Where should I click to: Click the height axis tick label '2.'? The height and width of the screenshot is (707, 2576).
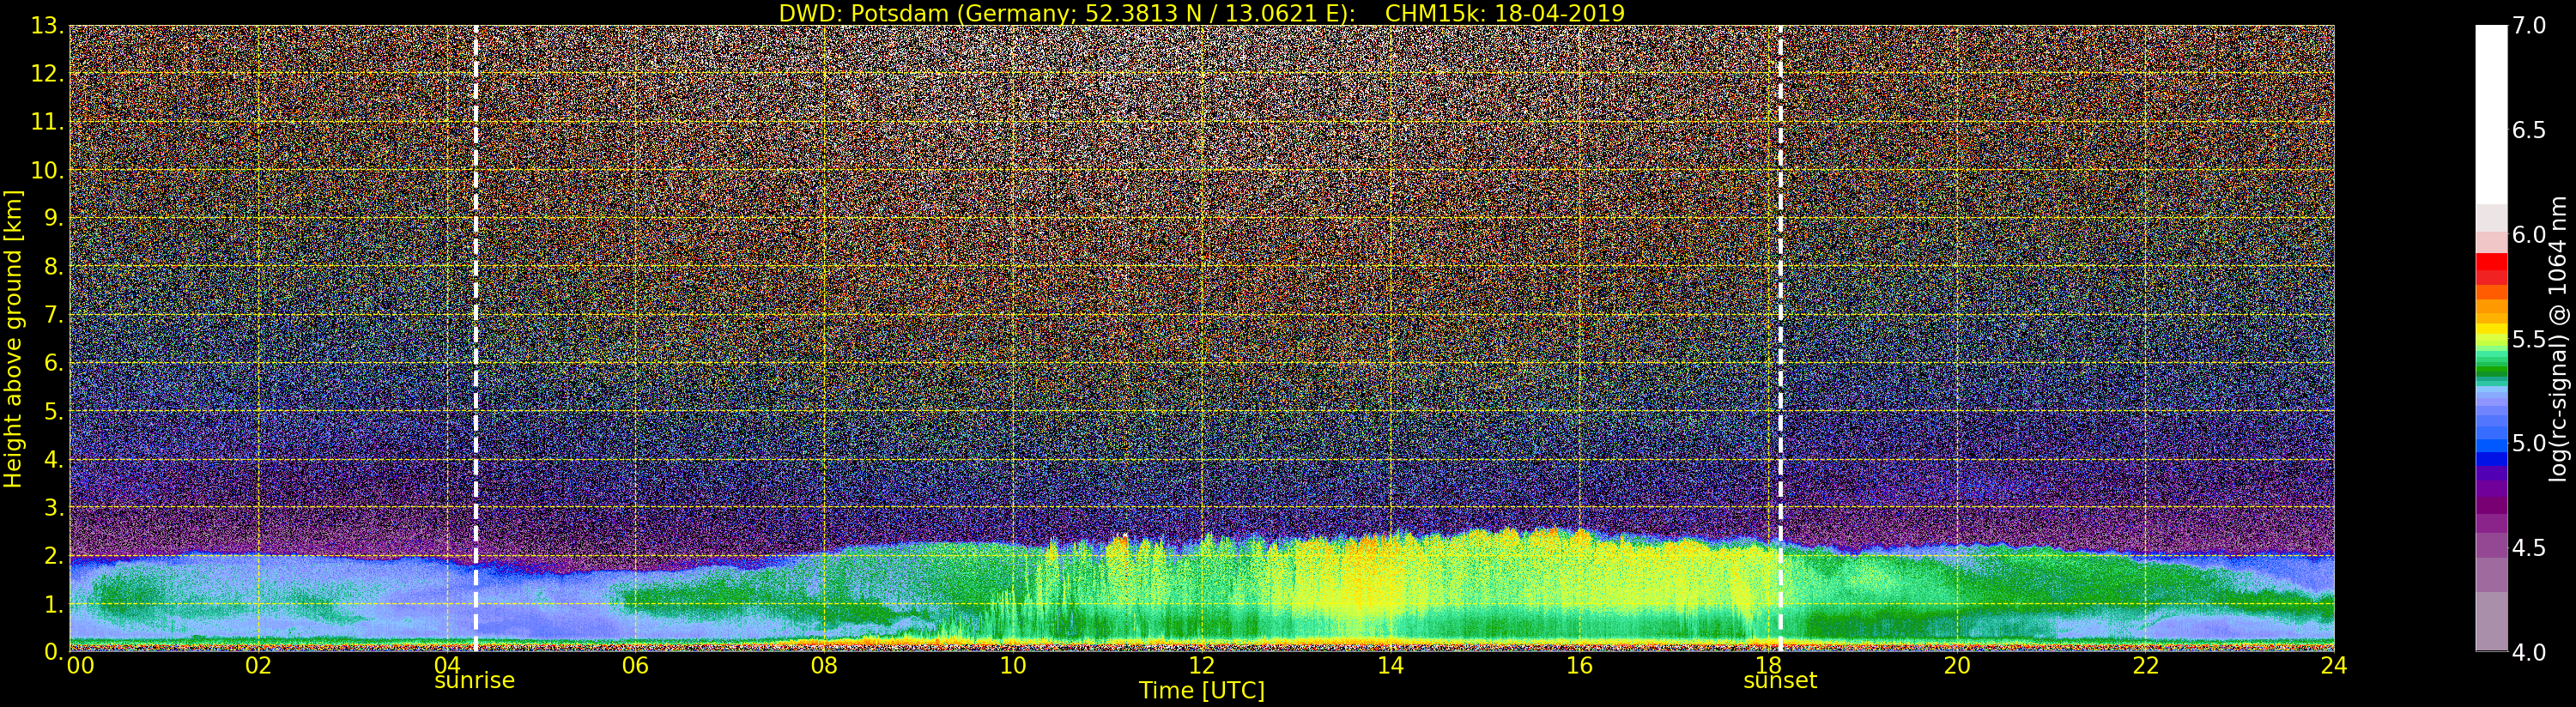(54, 555)
